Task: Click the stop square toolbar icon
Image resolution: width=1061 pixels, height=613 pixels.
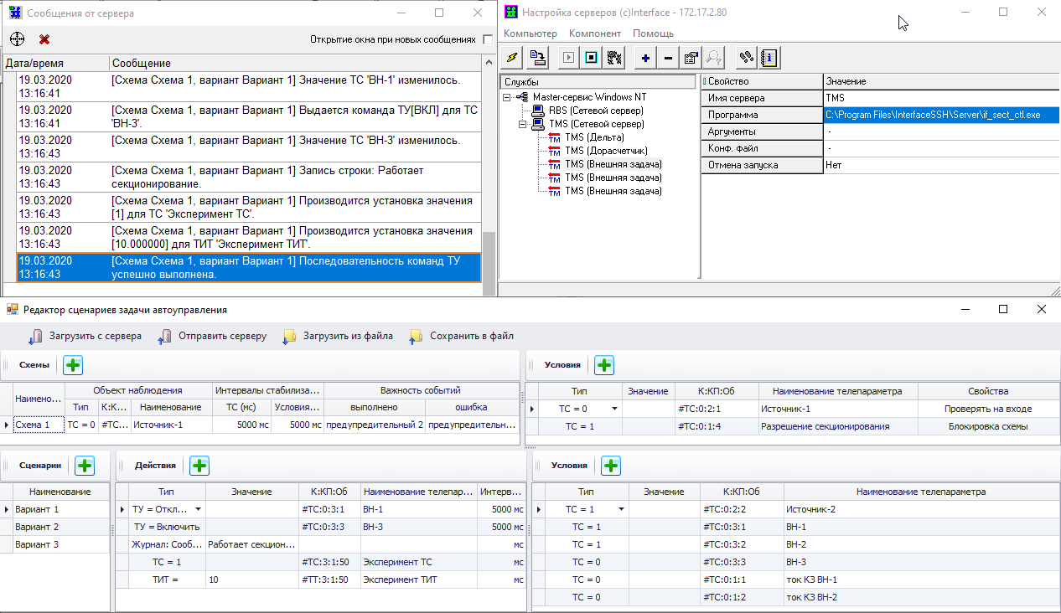Action: click(x=592, y=57)
